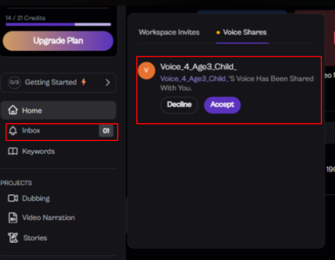This screenshot has height=260, width=335.
Task: Click the Keywords book icon
Action: click(13, 151)
